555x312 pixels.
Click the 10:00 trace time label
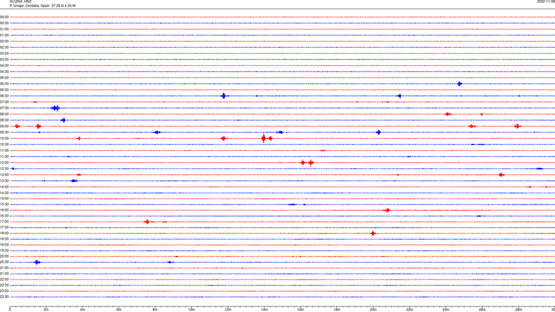[x=4, y=138]
